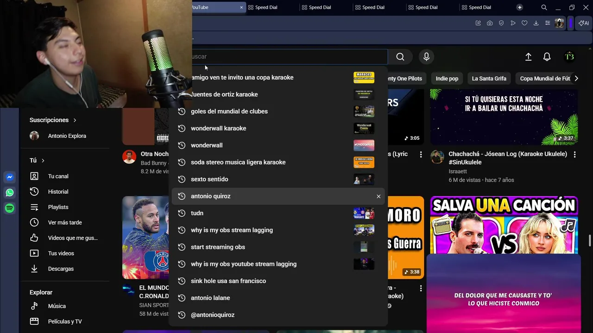Open the T3 account avatar menu

tap(569, 57)
